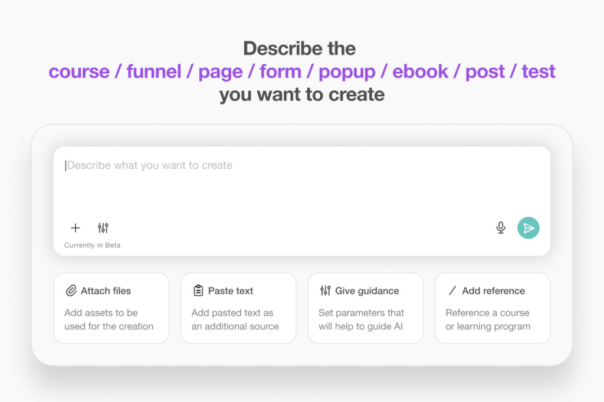Open the sliders settings icon in prompt box
604x402 pixels.
[103, 228]
